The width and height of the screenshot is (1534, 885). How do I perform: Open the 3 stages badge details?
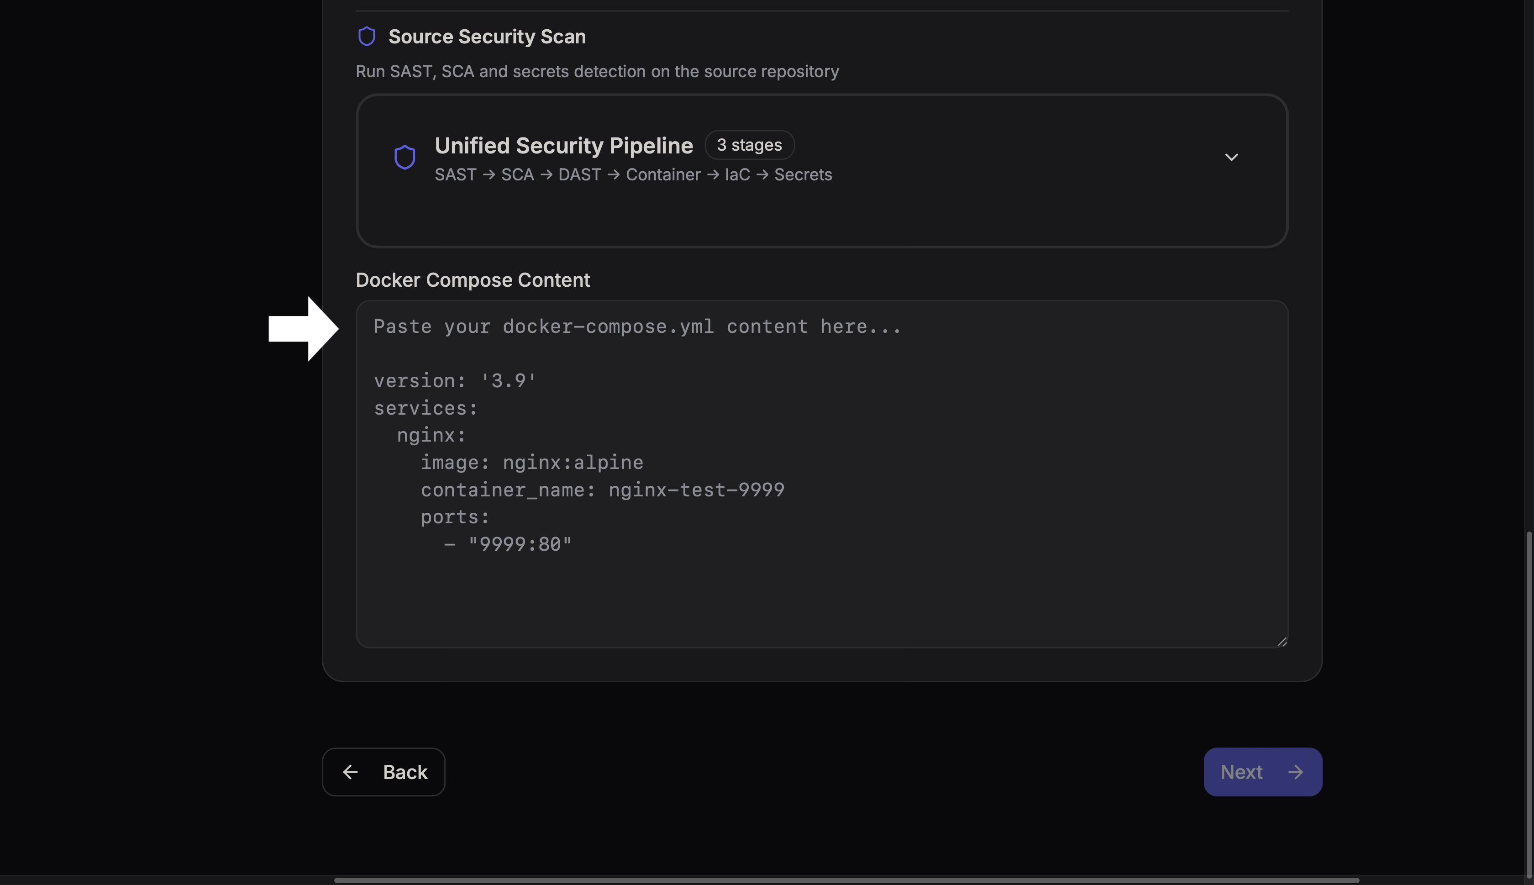point(749,145)
